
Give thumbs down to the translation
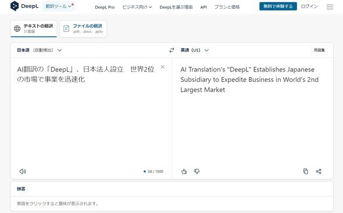pos(196,171)
